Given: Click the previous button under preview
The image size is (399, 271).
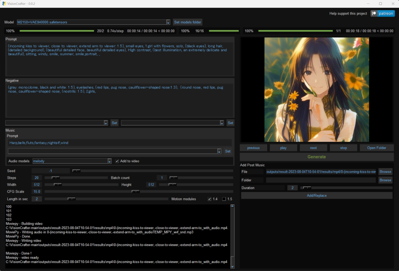Looking at the screenshot, I should click(253, 148).
